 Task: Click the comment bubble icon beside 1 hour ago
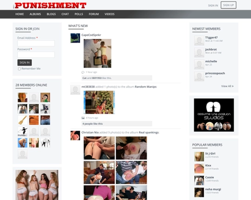(x=83, y=72)
